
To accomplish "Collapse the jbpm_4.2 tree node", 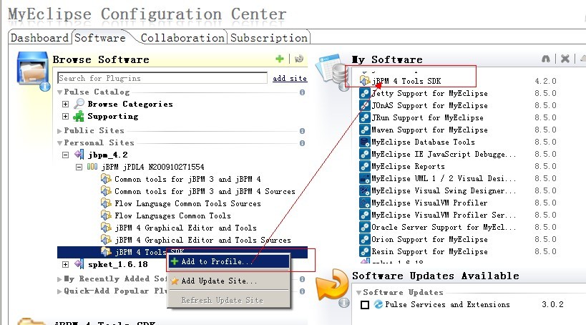I will tap(65, 155).
